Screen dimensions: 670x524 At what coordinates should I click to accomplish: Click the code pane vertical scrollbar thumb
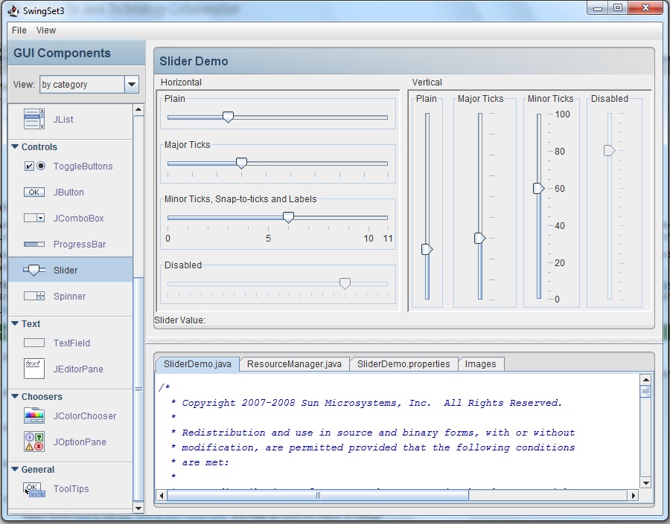pyautogui.click(x=645, y=391)
